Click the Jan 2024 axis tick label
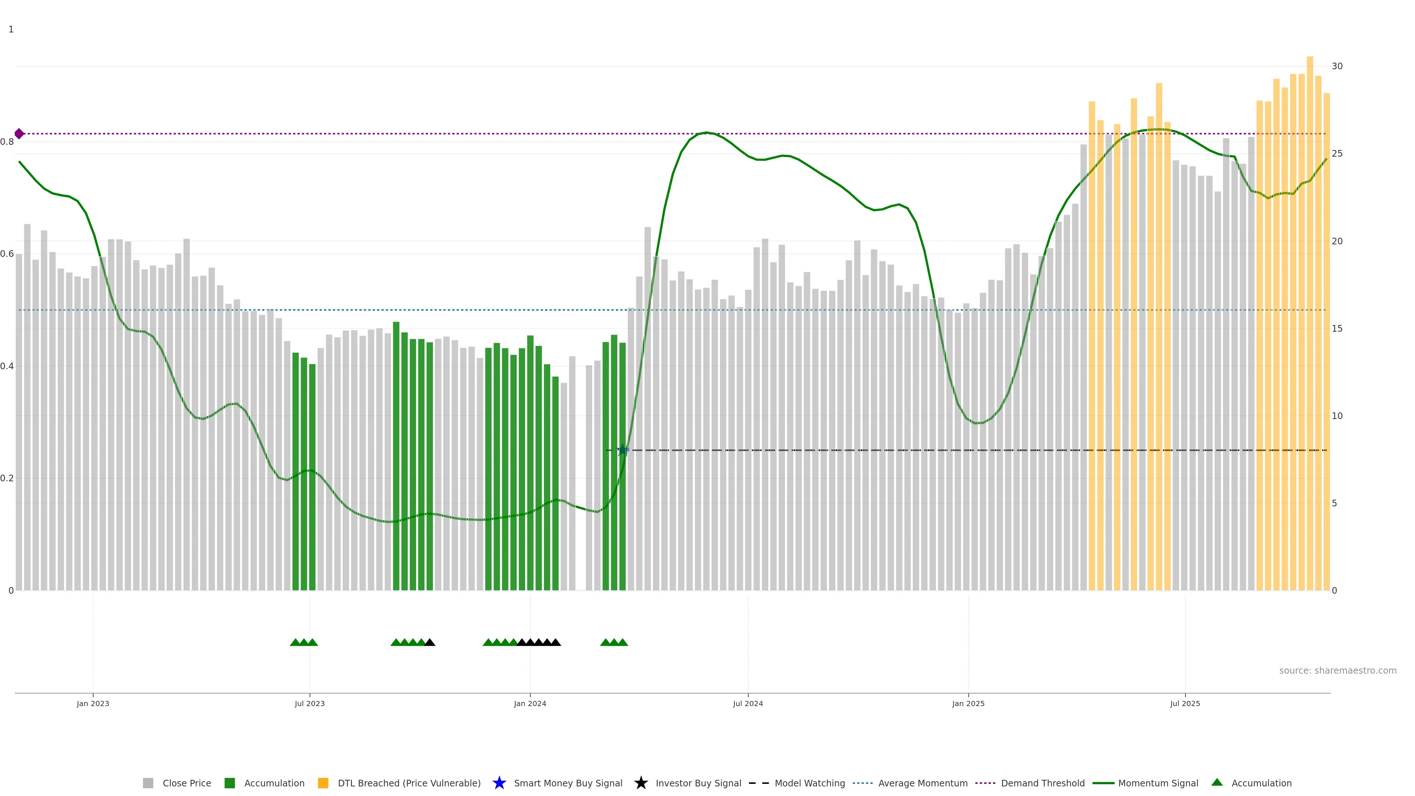The width and height of the screenshot is (1415, 796). (530, 703)
